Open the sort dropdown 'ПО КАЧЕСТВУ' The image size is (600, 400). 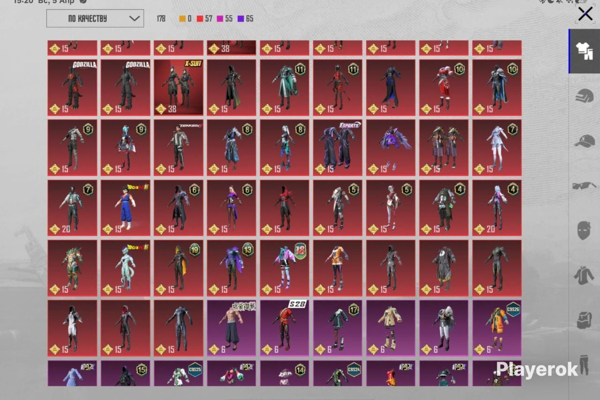coord(95,18)
